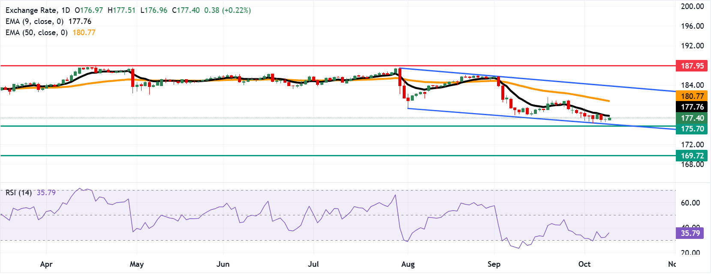Image resolution: width=711 pixels, height=277 pixels.
Task: Click the Exchange Rate, 1D chart title
Action: pos(38,10)
